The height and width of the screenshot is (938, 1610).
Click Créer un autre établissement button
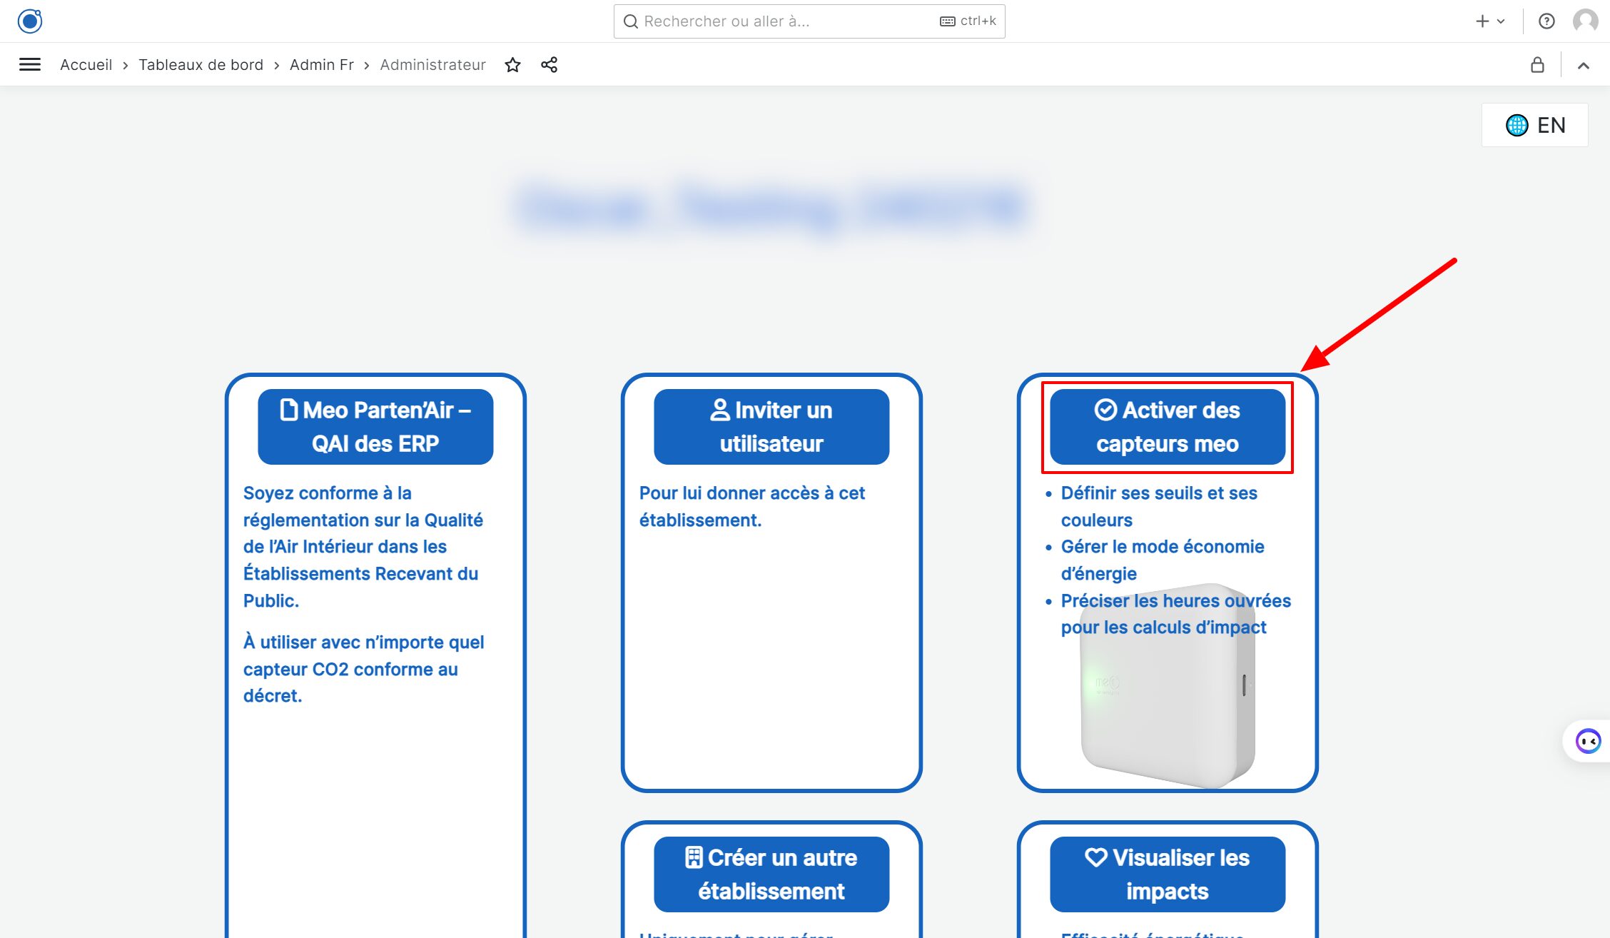[x=771, y=874]
